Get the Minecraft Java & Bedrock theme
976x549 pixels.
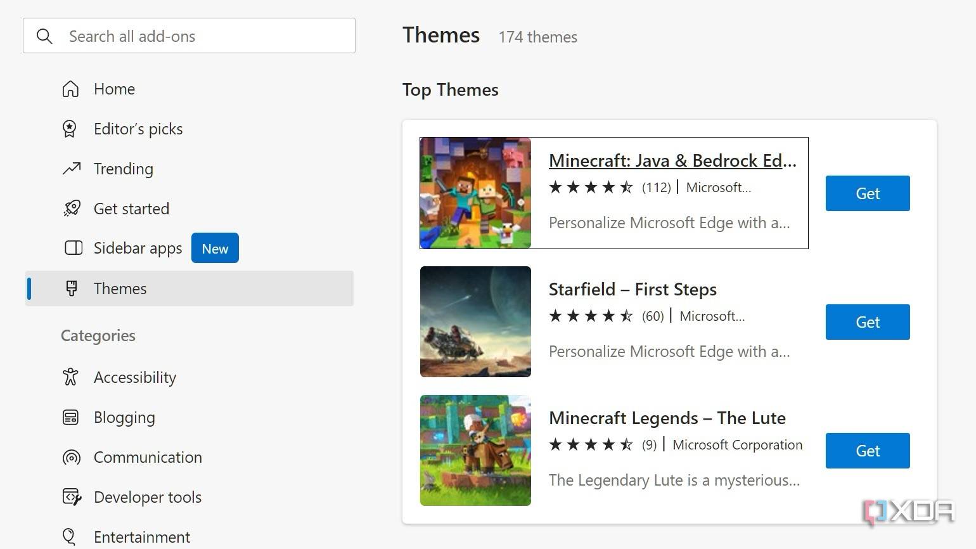(x=868, y=193)
